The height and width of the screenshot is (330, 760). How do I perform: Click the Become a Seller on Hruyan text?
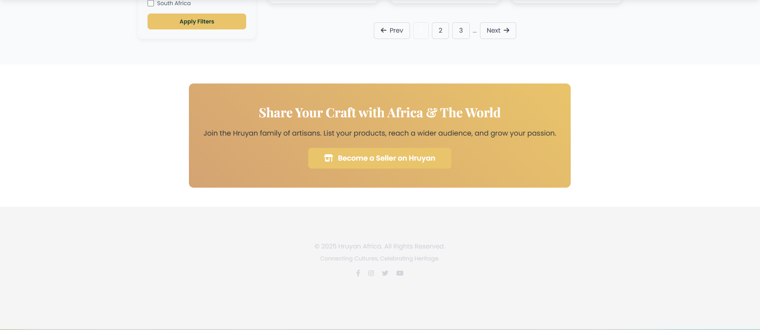tap(386, 158)
